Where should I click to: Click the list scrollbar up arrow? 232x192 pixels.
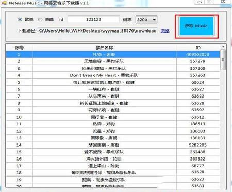pos(223,47)
